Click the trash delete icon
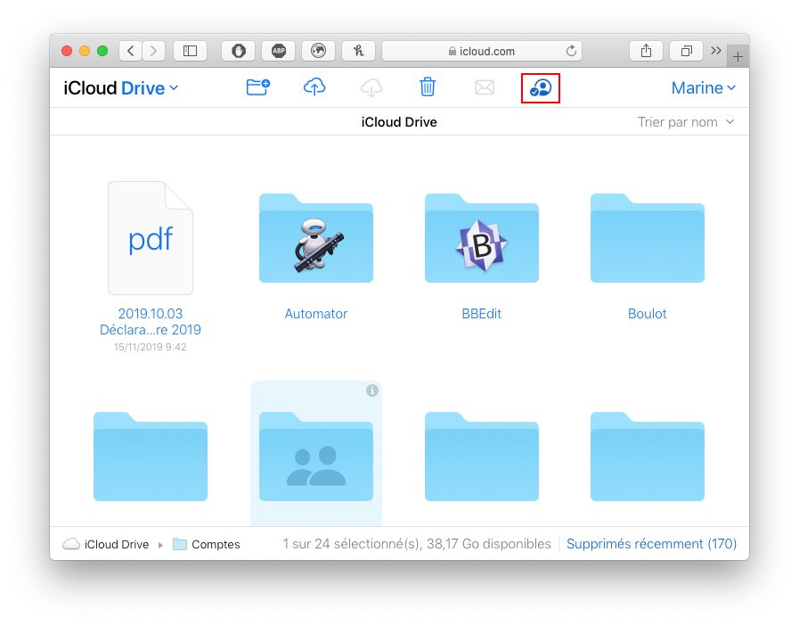Image resolution: width=799 pixels, height=626 pixels. click(x=428, y=87)
